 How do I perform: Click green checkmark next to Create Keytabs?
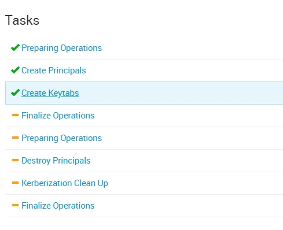(x=15, y=92)
